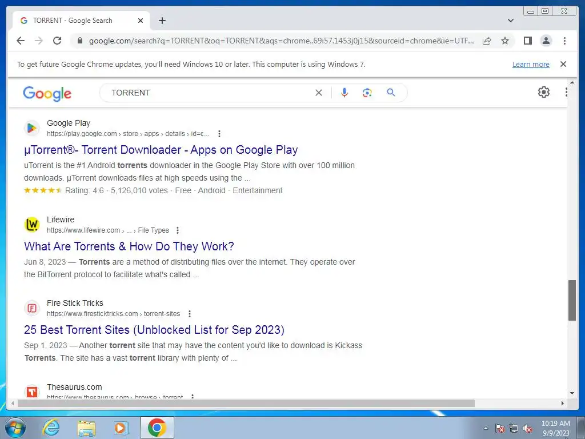Open more options for Google Play result
This screenshot has height=439, width=585.
pos(219,134)
